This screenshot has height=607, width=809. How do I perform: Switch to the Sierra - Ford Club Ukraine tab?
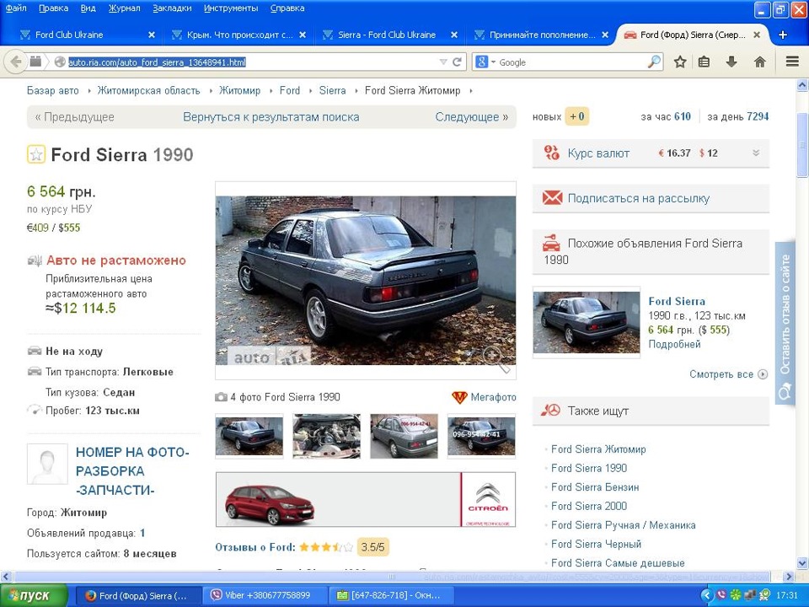389,35
